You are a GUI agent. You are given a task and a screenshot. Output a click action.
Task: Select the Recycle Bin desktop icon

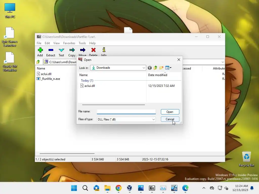246,159
